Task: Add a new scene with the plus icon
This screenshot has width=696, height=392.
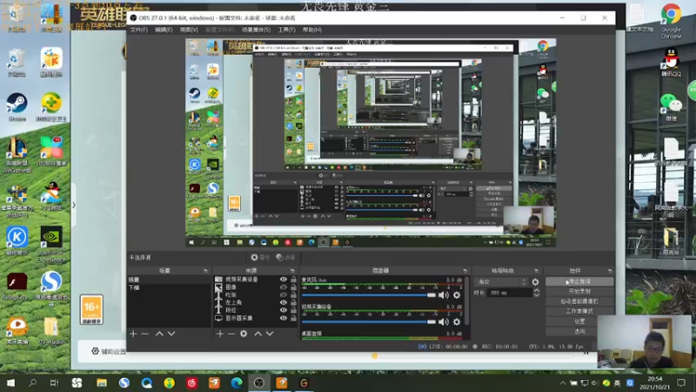Action: point(133,334)
